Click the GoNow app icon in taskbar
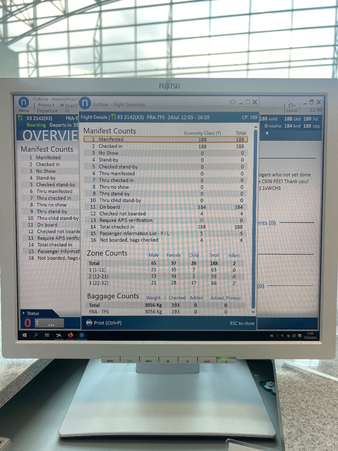This screenshot has width=338, height=451. point(82,335)
